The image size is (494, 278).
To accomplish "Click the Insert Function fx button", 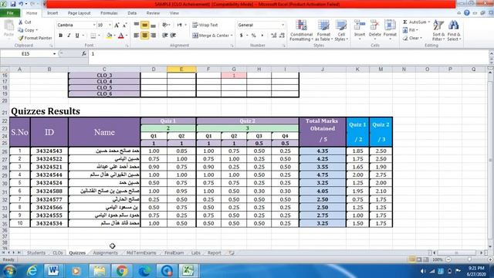I will coord(84,54).
